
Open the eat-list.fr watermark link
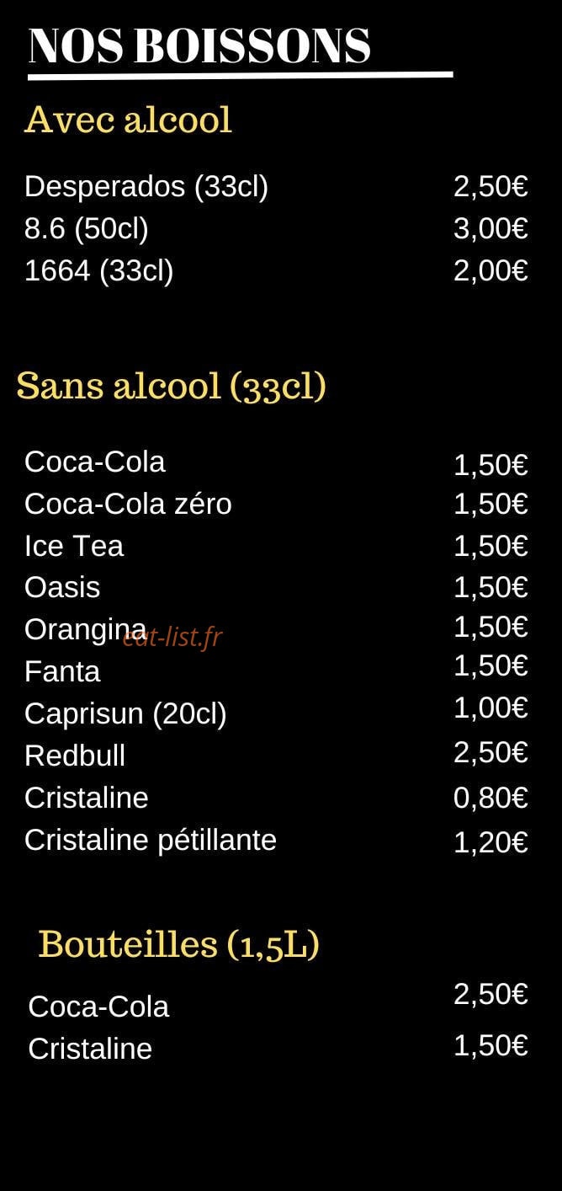[x=172, y=637]
